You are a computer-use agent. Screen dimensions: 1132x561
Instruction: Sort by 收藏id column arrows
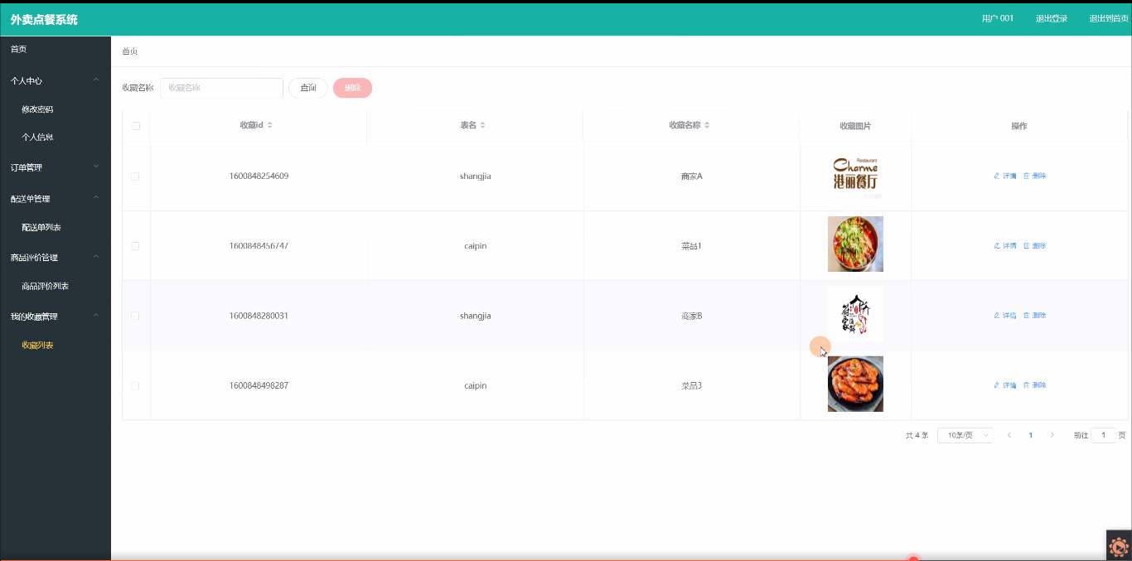pyautogui.click(x=270, y=125)
